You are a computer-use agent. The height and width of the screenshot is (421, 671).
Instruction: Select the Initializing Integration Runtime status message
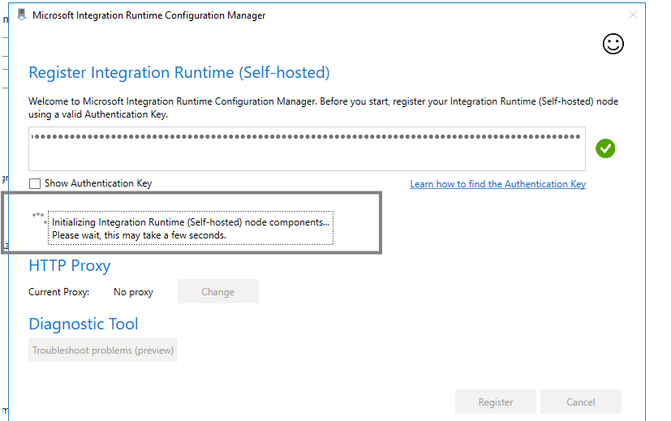coord(191,228)
